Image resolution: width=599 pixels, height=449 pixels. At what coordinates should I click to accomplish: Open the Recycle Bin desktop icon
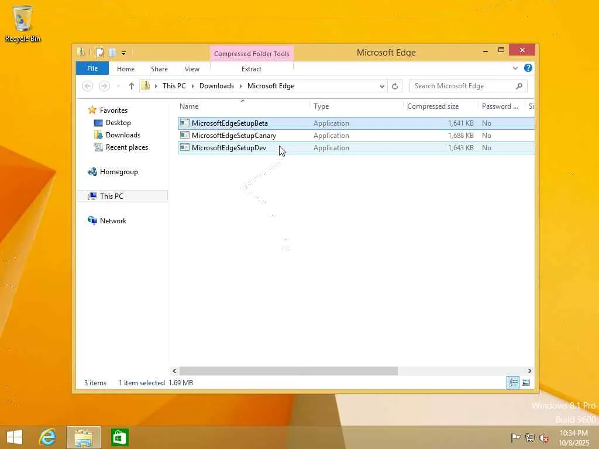click(x=23, y=23)
